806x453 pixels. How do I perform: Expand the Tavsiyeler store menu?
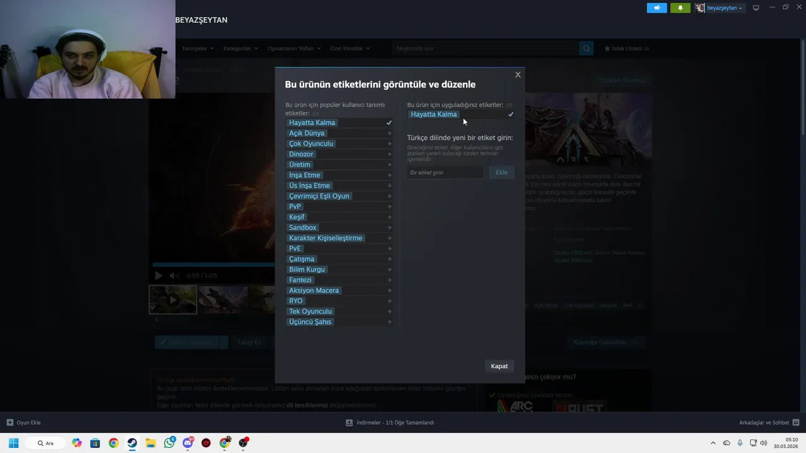point(198,48)
